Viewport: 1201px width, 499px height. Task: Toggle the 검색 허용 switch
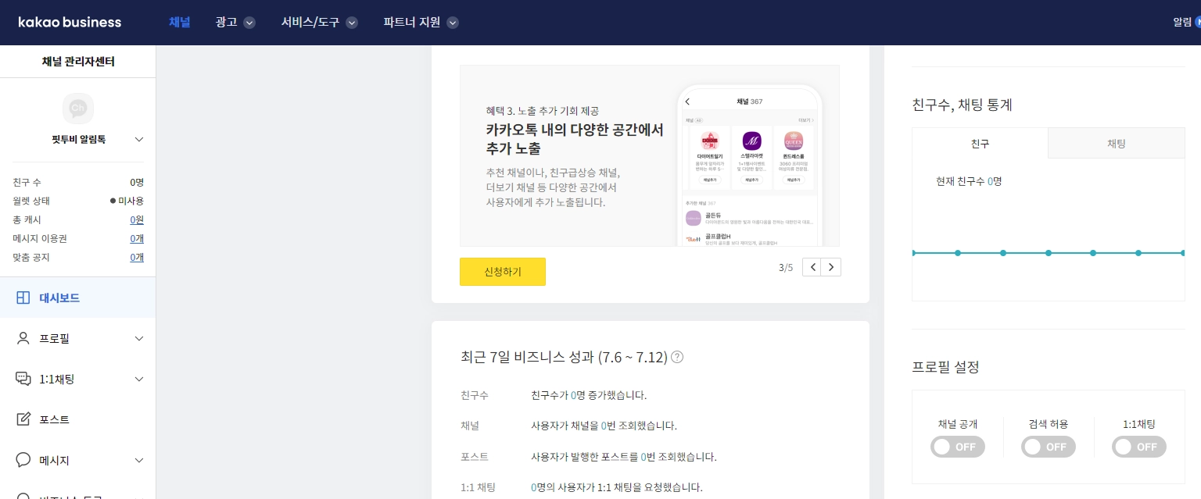1049,447
